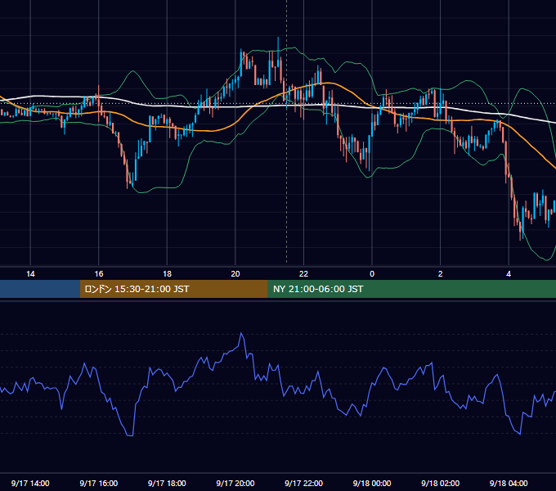Viewport: 556px width, 491px height.
Task: Click the 9/18 02:00 date label
Action: pyautogui.click(x=440, y=483)
